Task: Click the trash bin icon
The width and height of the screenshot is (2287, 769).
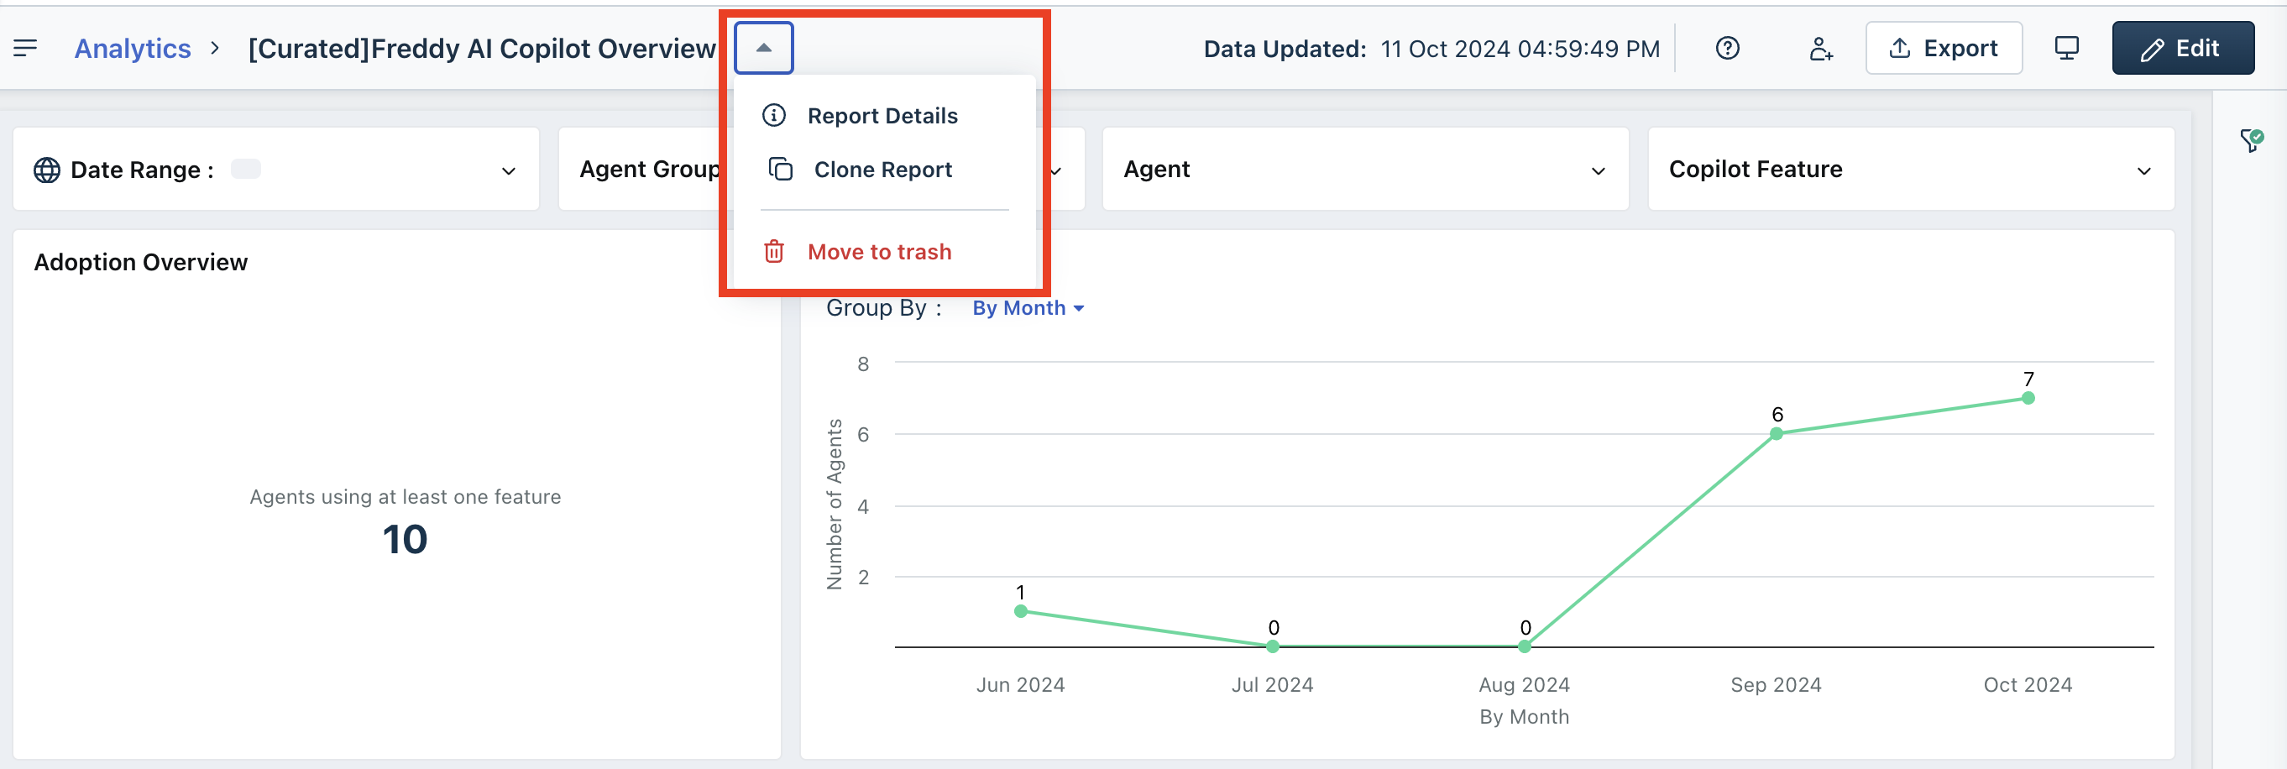Action: coord(774,251)
